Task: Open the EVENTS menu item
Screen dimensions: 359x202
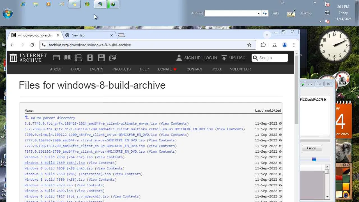Action: click(96, 69)
